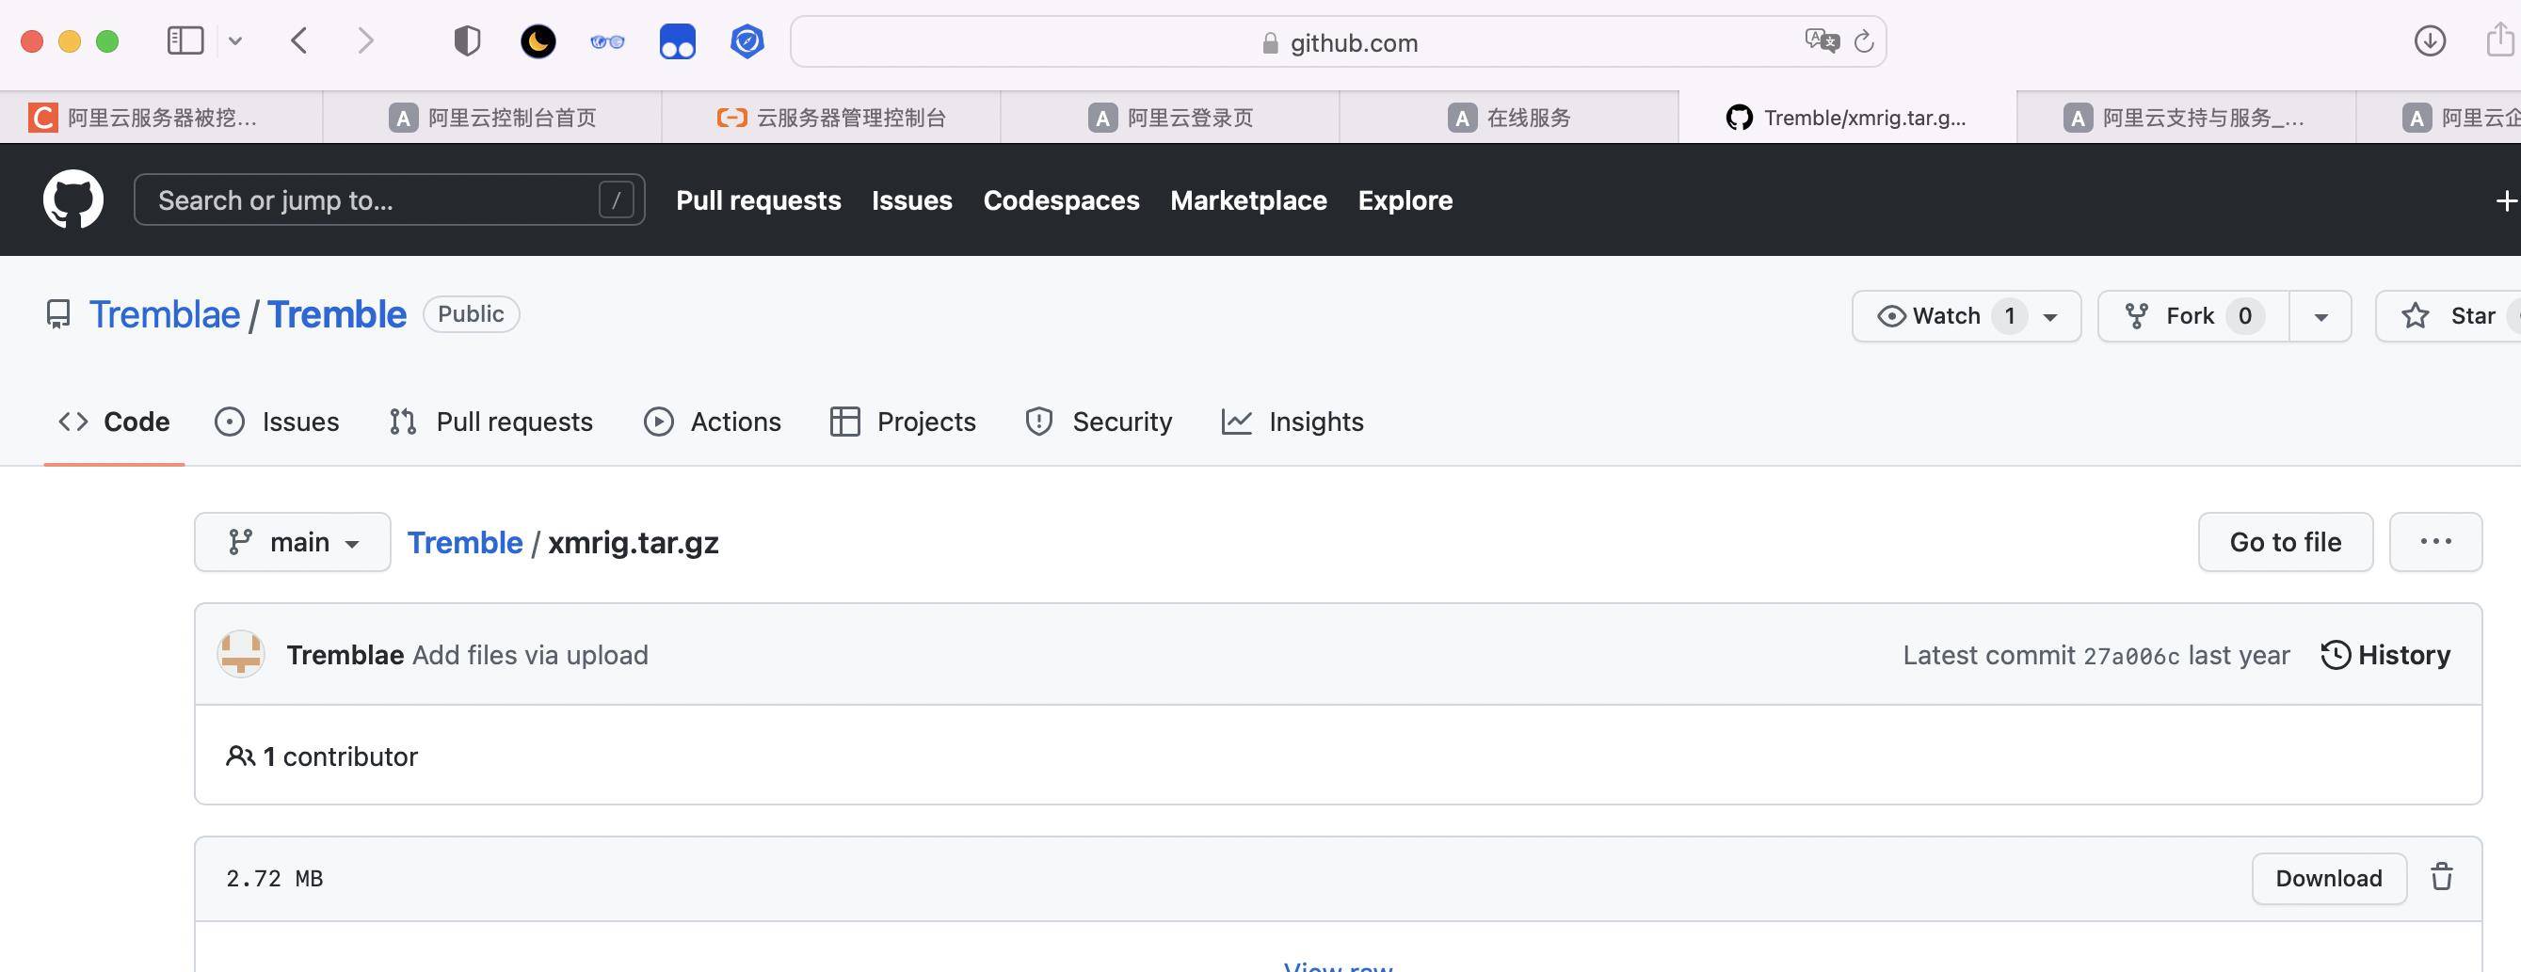Open main branch selector dropdown
This screenshot has width=2521, height=972.
coord(293,542)
